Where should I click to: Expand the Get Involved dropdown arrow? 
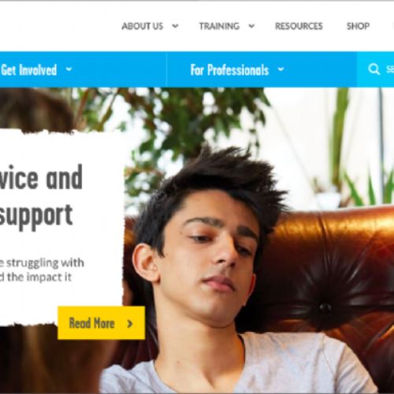coord(69,69)
